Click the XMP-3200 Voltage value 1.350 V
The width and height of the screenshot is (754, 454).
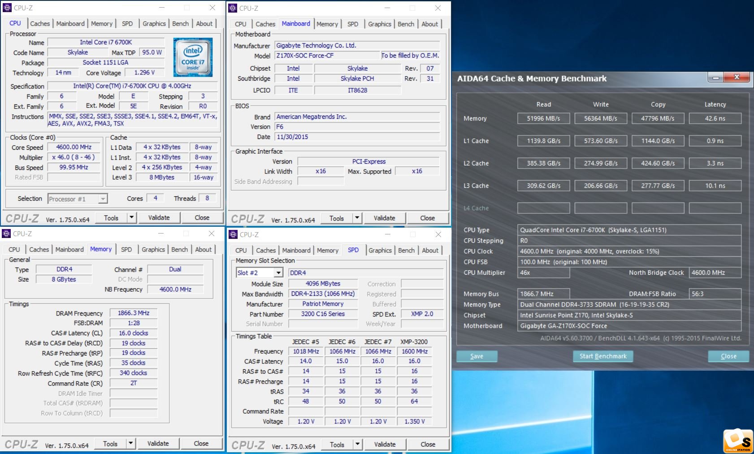[414, 421]
